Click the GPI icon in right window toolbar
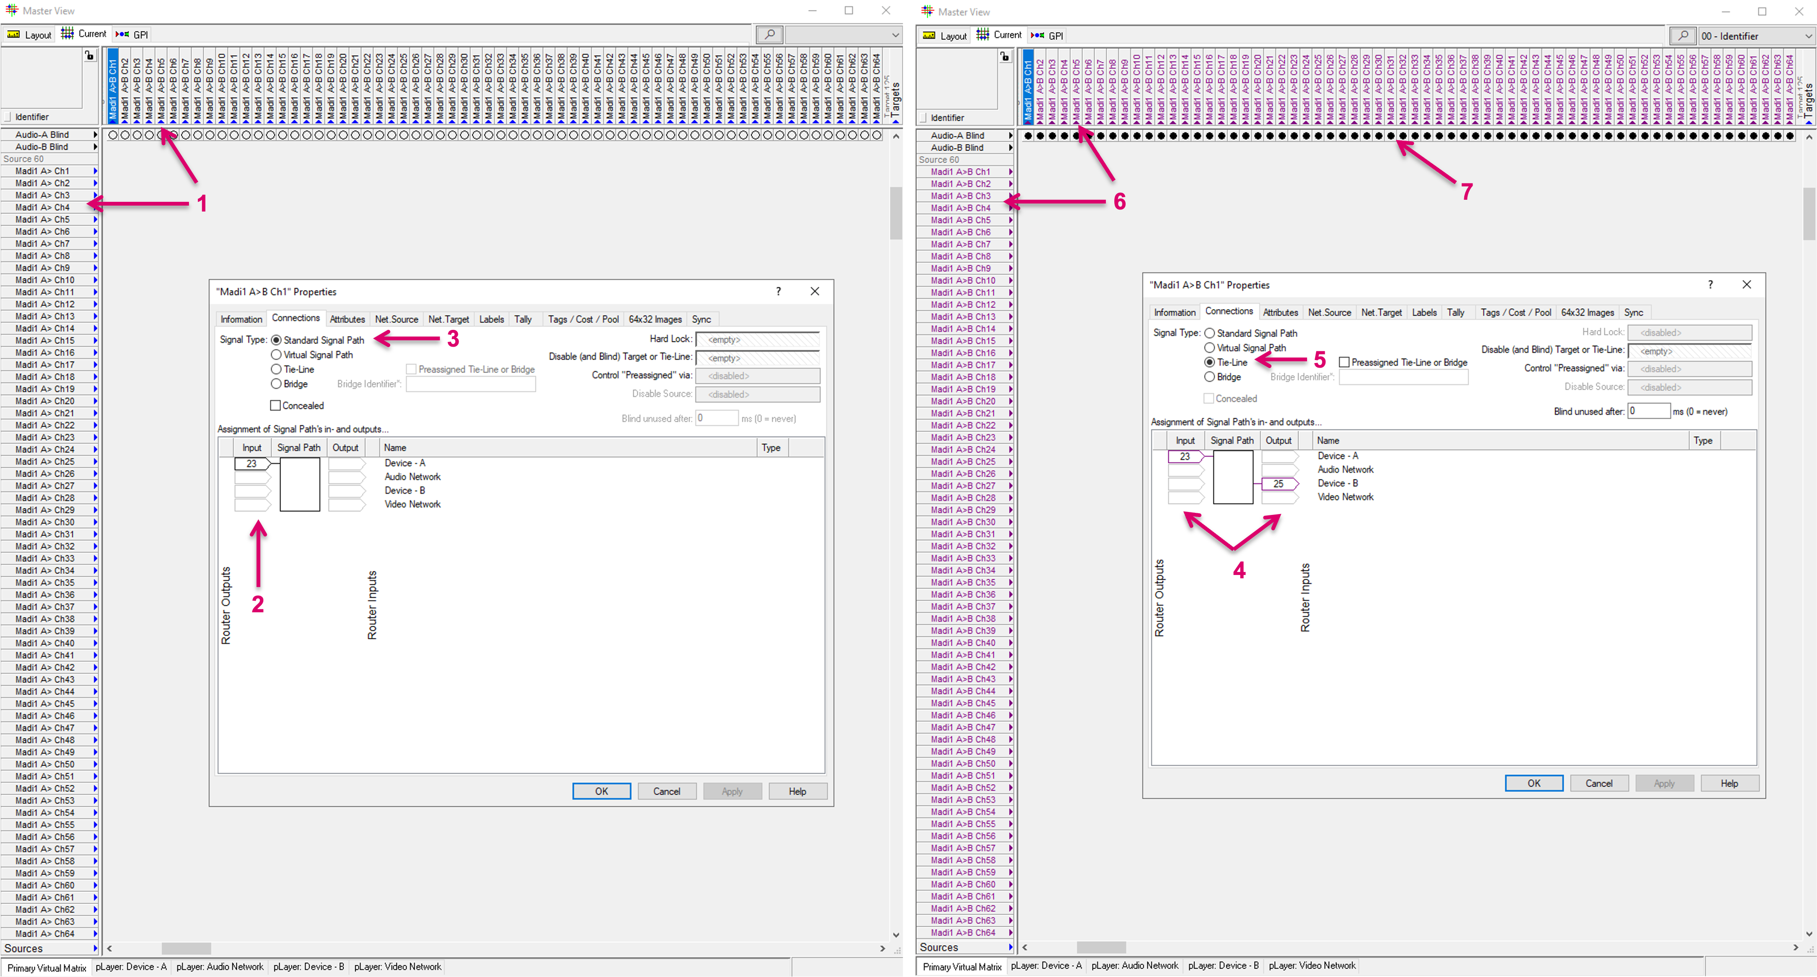 (1037, 35)
